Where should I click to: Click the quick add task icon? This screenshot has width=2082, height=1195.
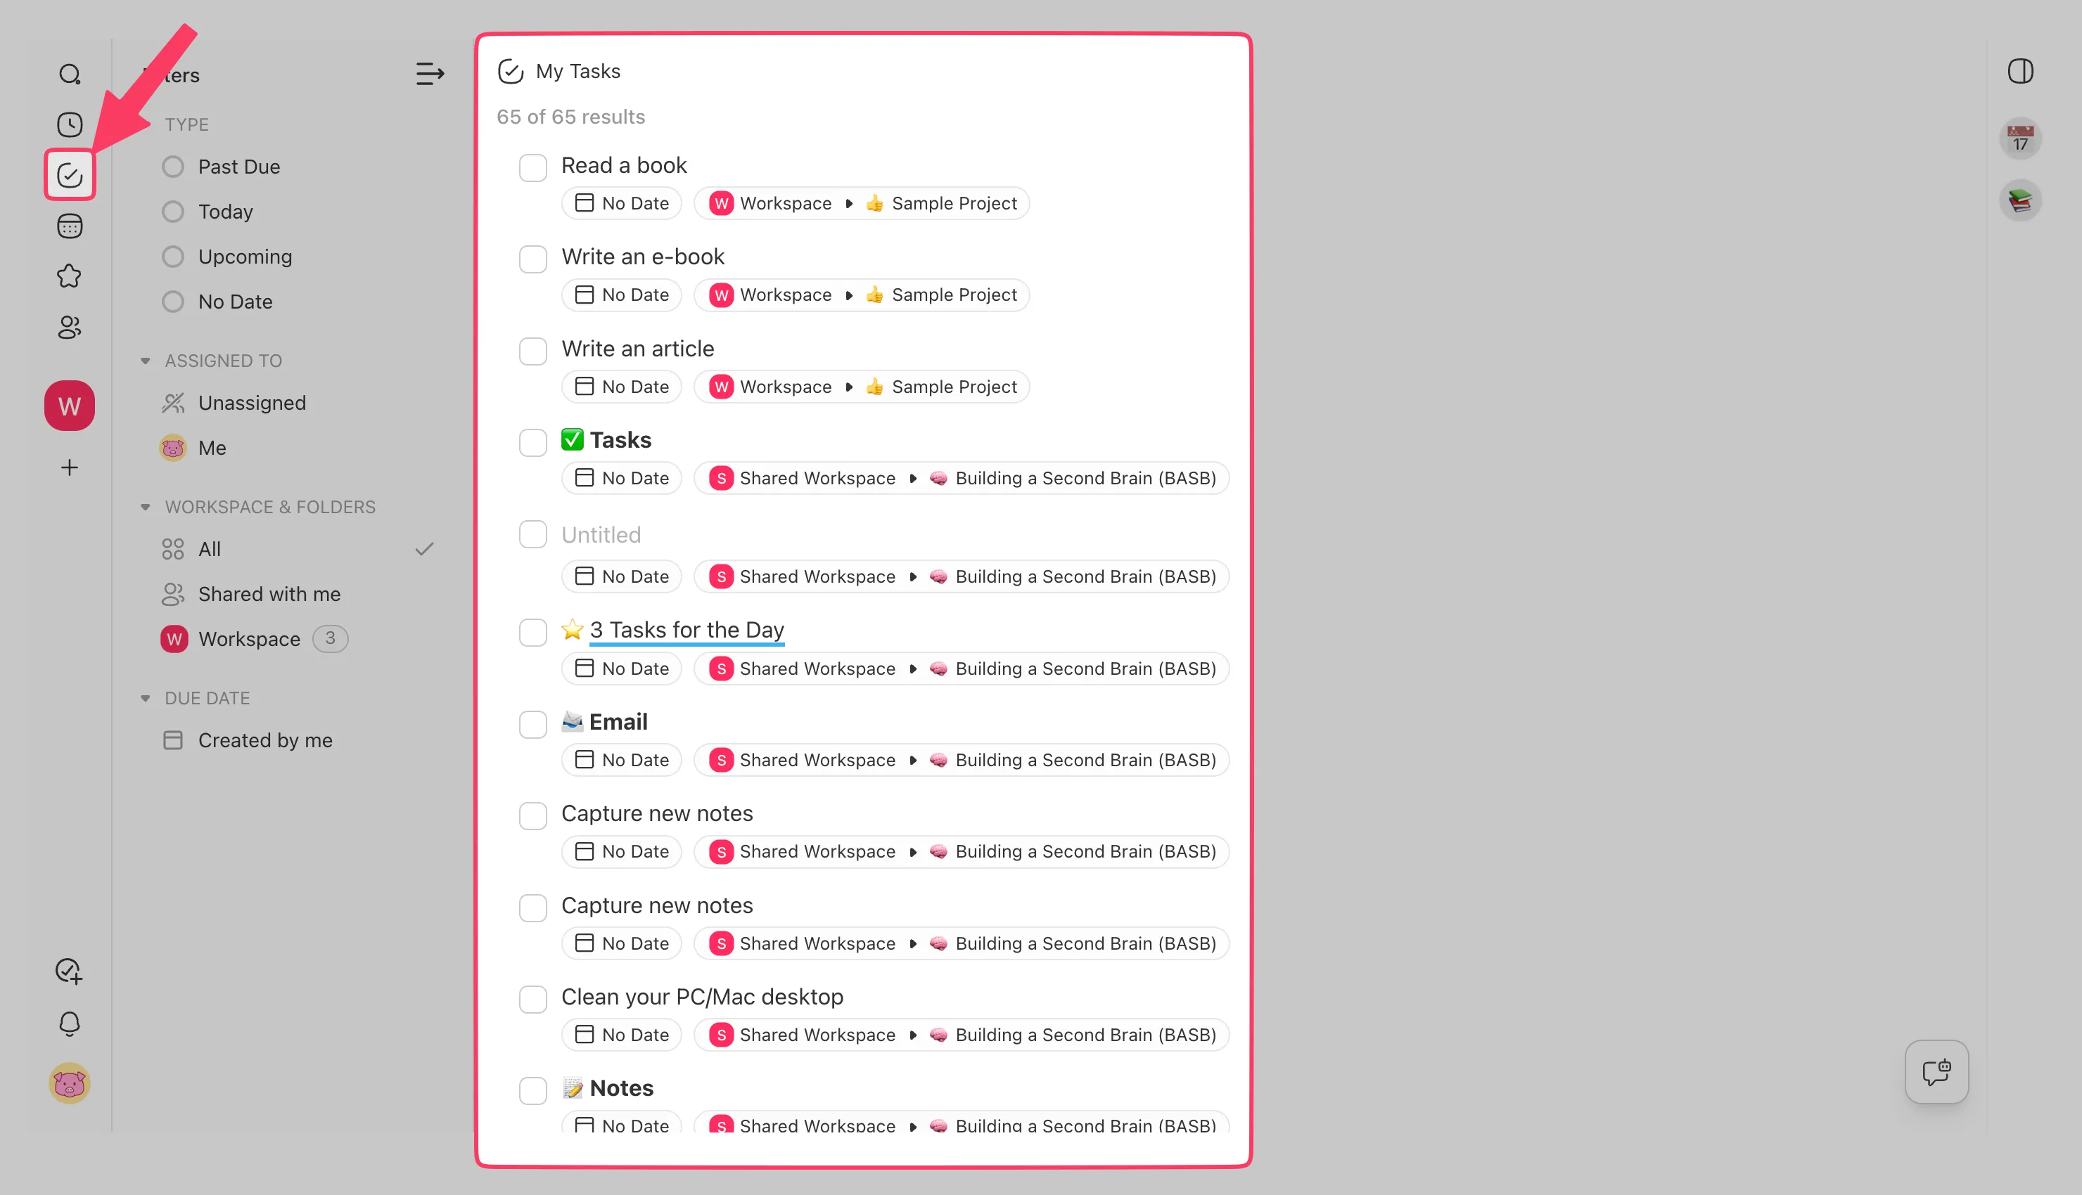70,971
